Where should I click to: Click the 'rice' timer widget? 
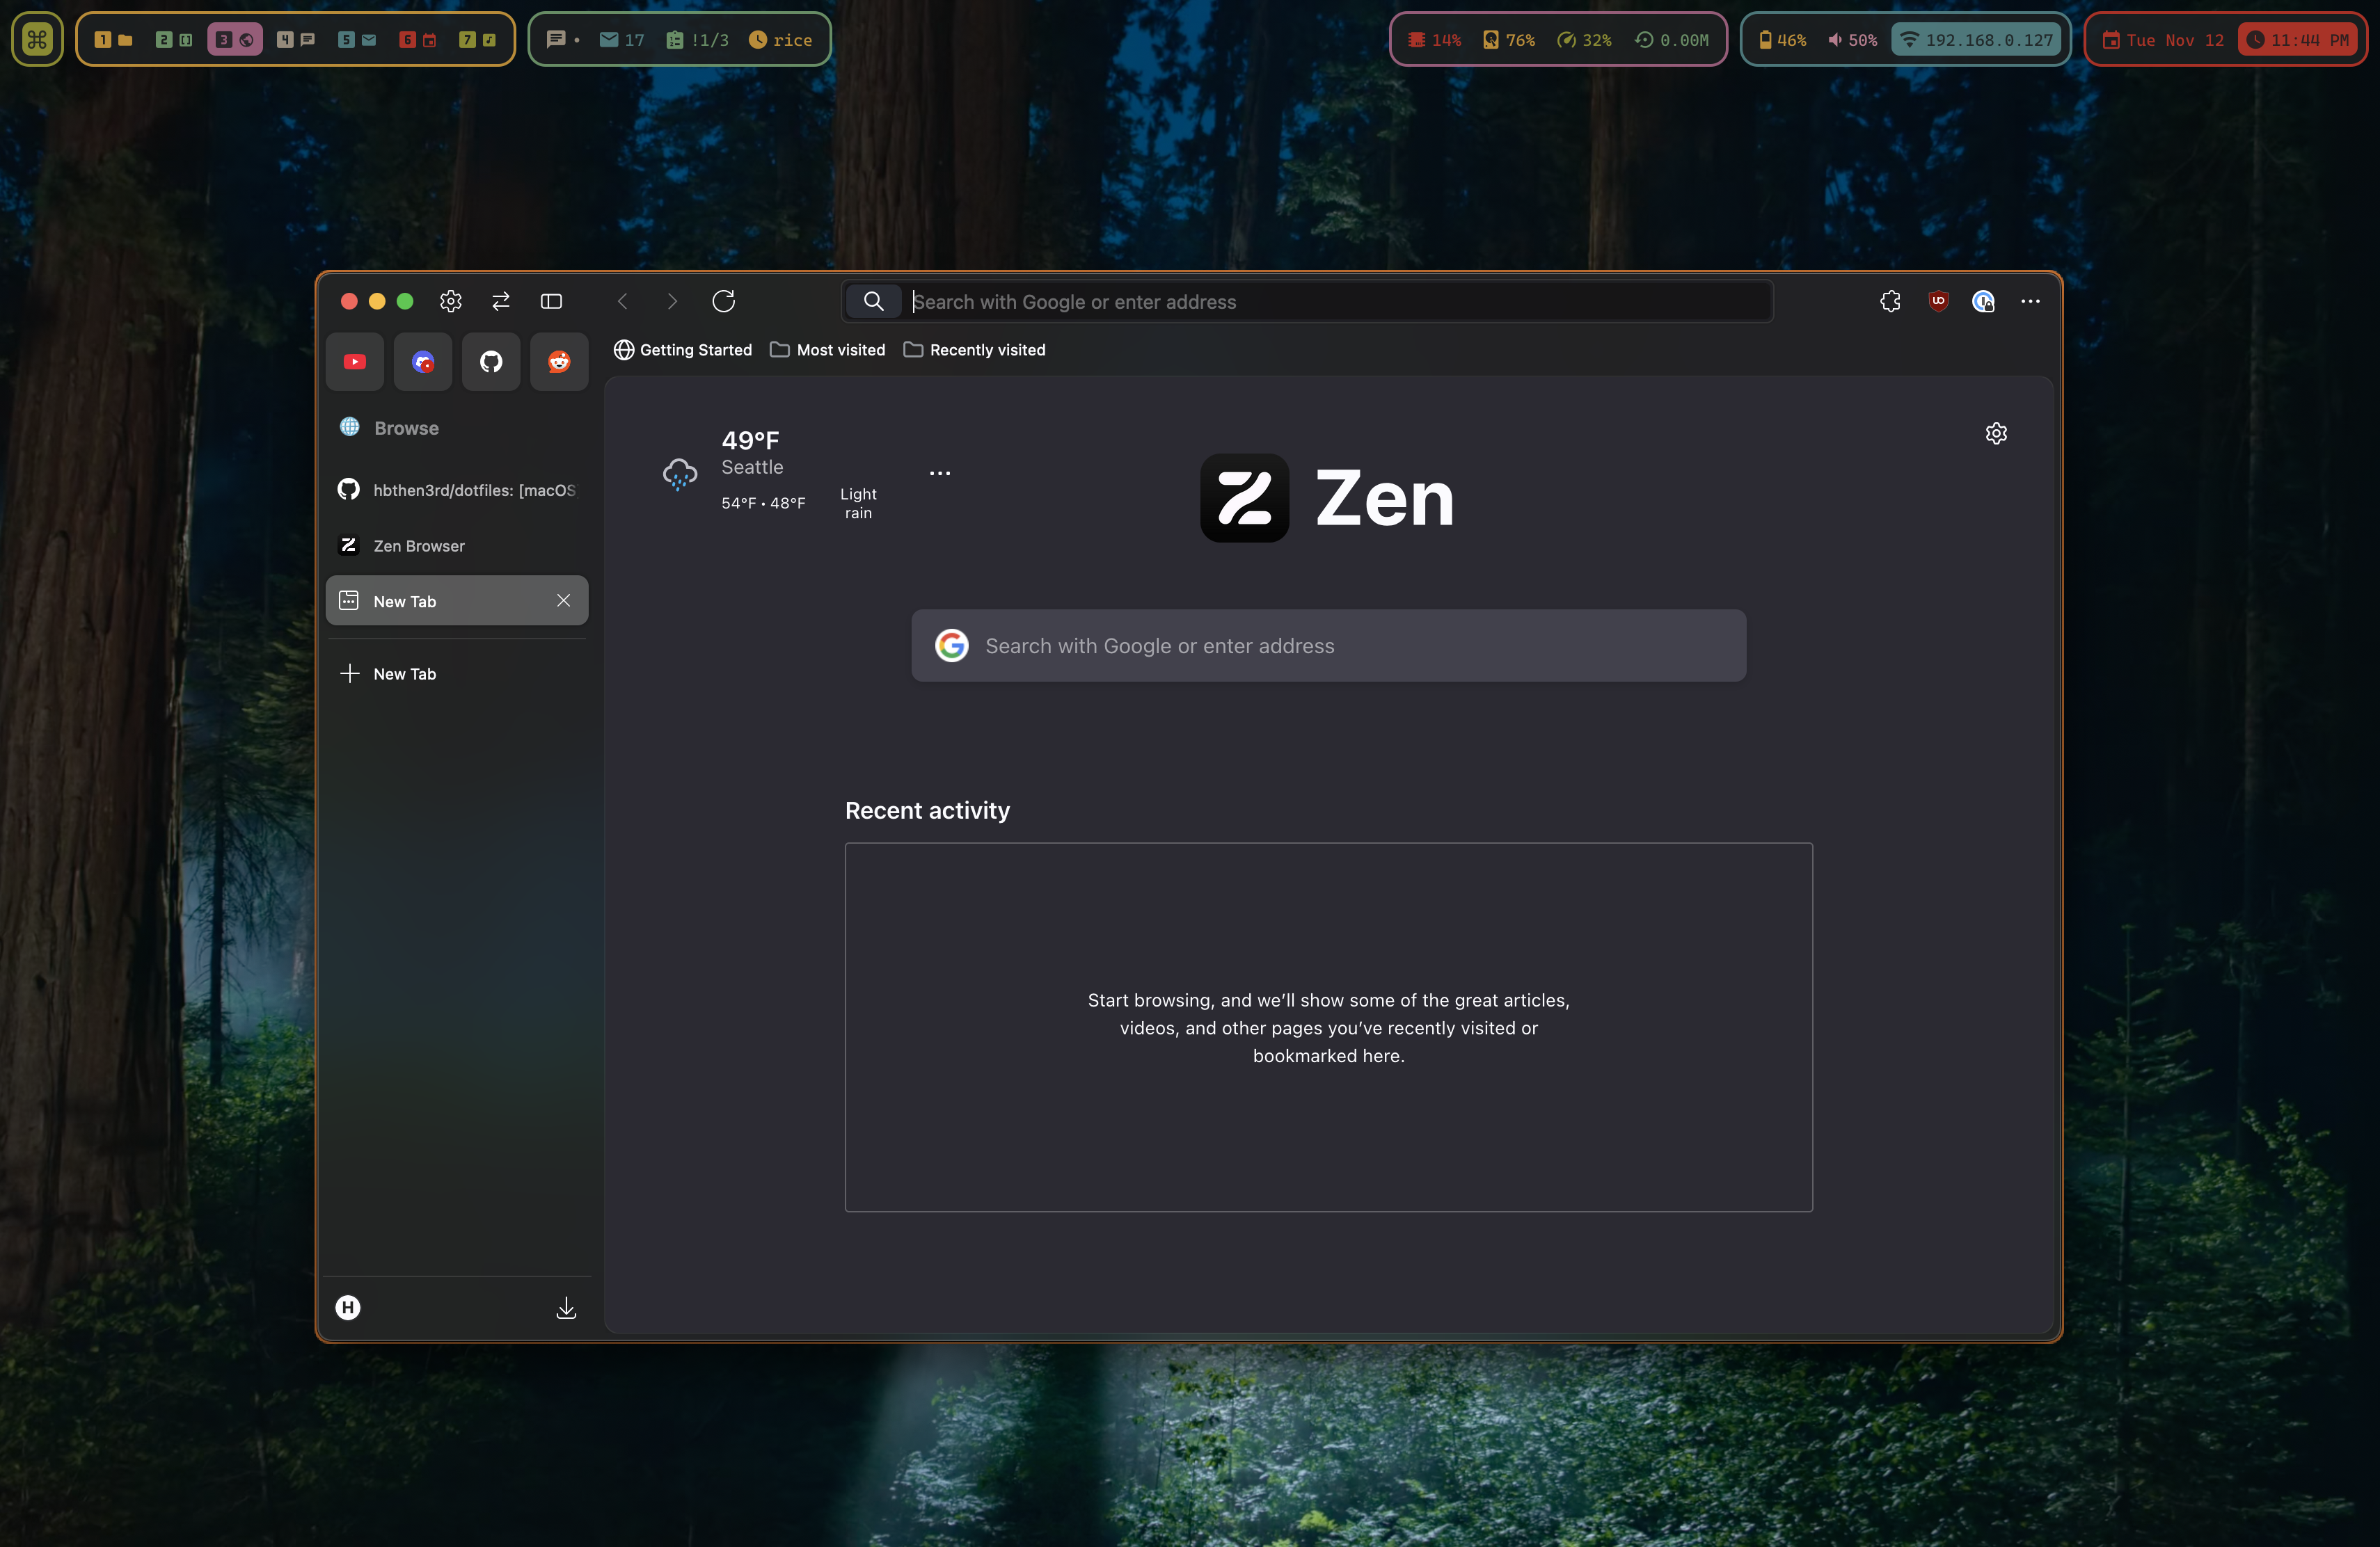(x=781, y=40)
